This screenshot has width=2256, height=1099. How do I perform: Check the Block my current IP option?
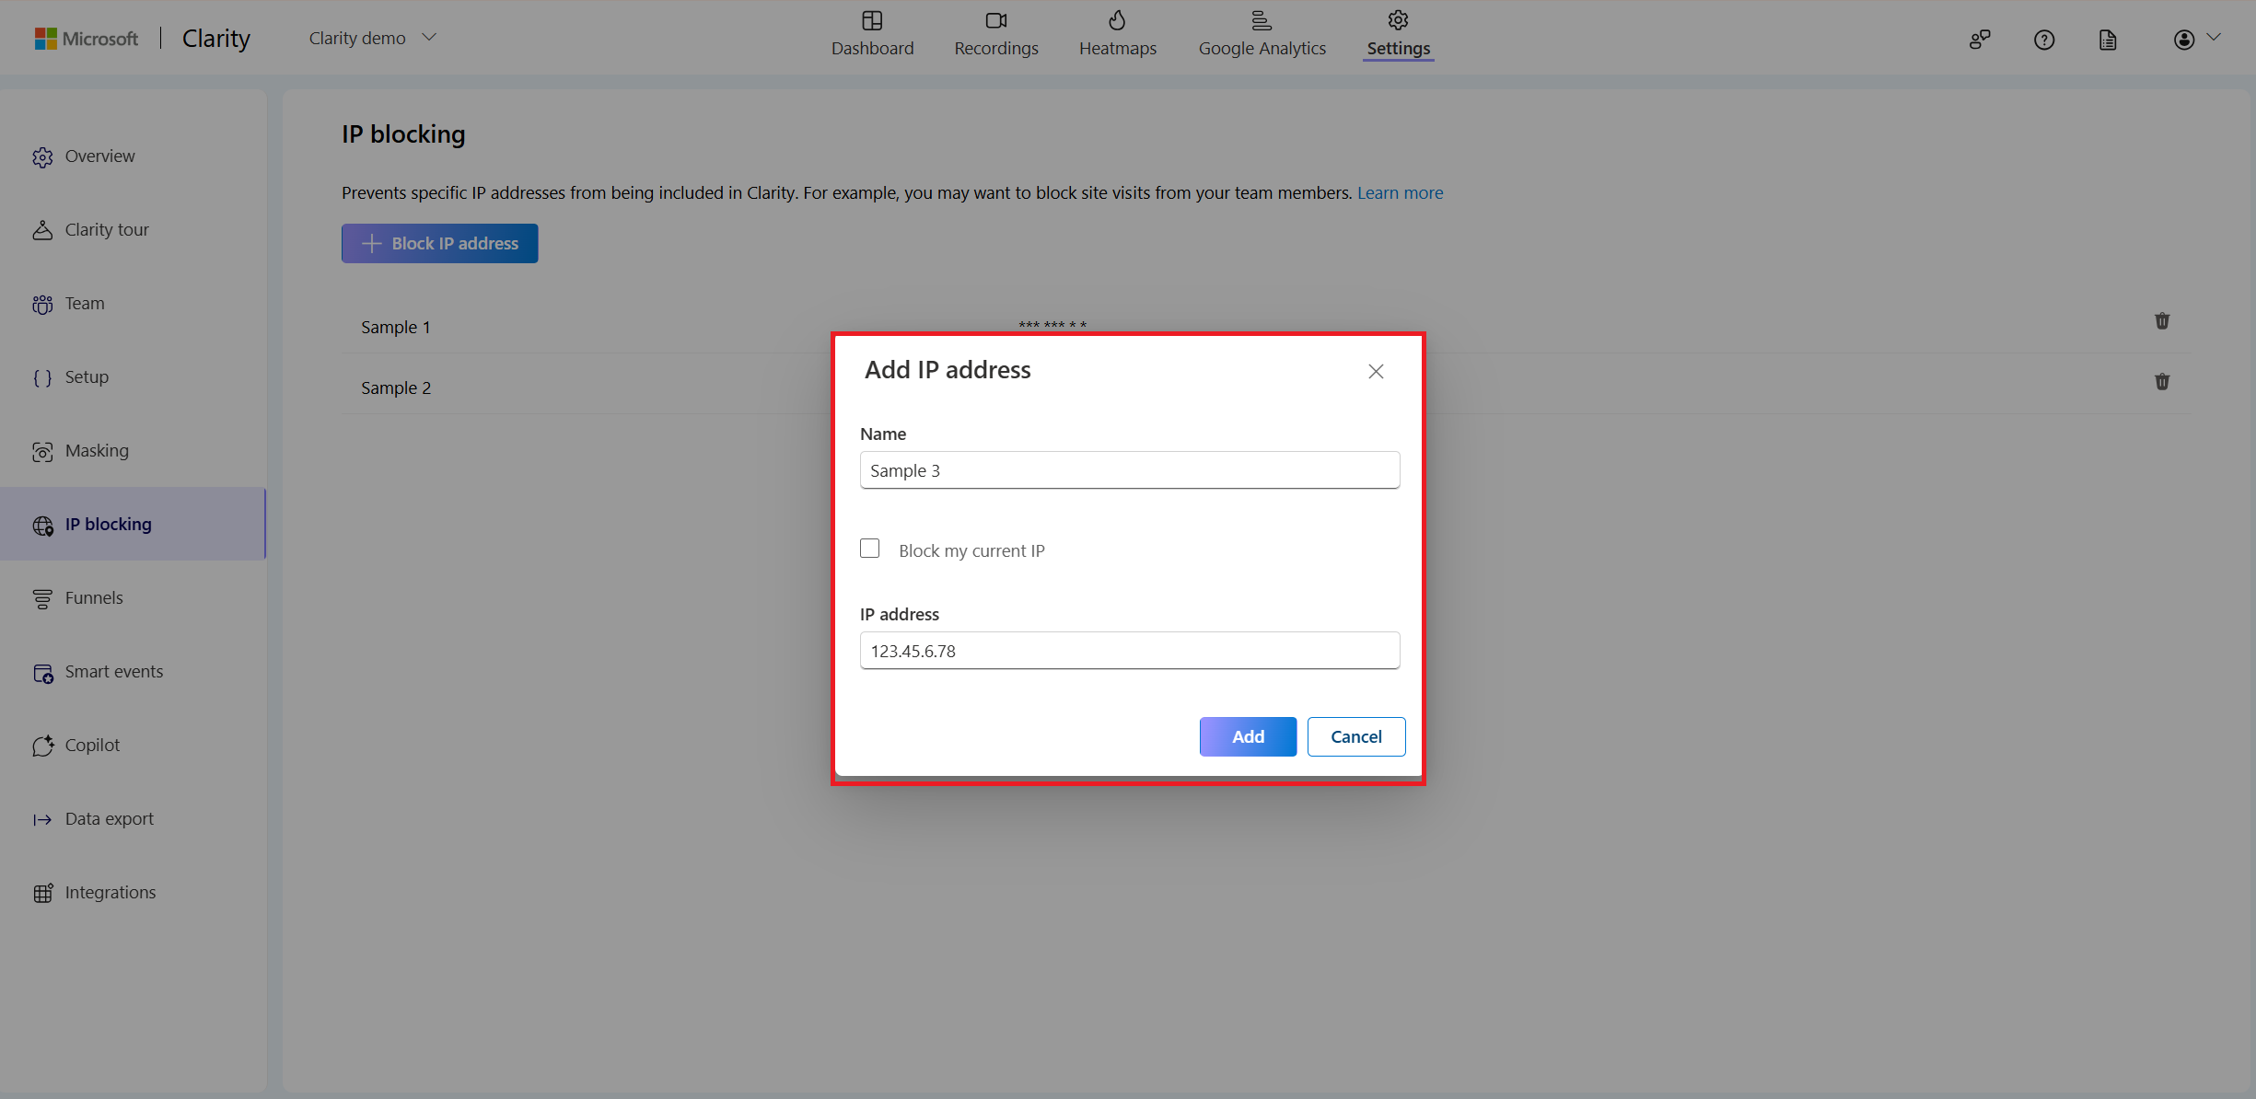pos(870,548)
